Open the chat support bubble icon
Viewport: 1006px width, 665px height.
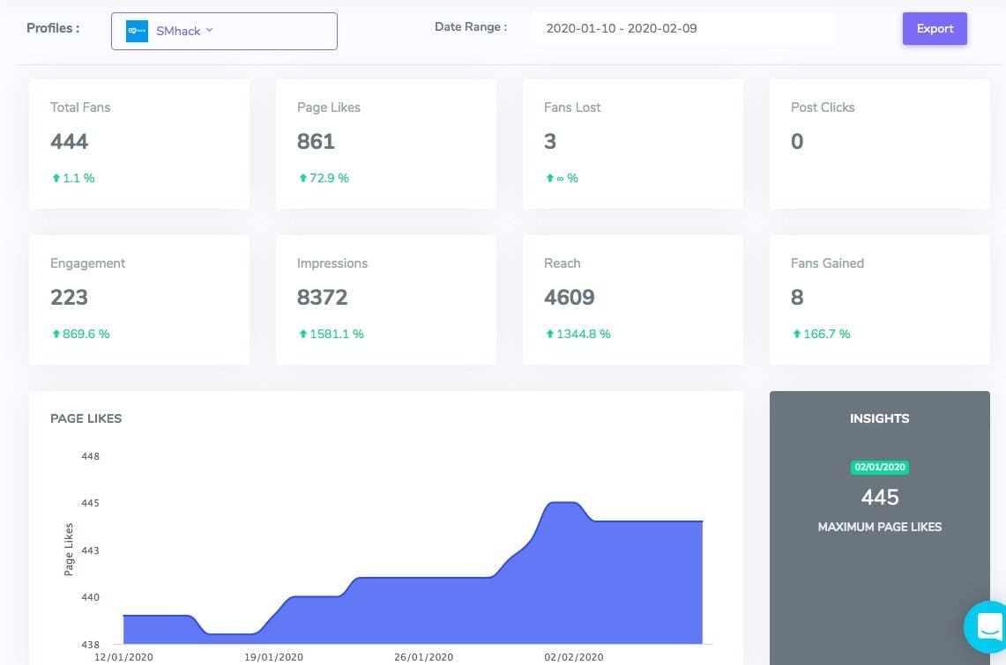click(x=987, y=626)
